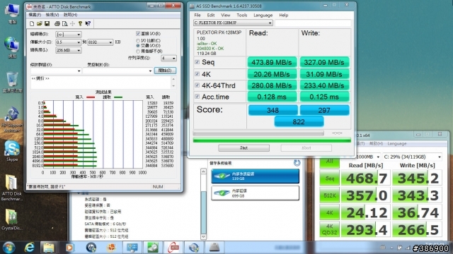Open the CrystalDisk desktop folder icon
Viewport: 453px width, 254px height.
click(x=12, y=219)
